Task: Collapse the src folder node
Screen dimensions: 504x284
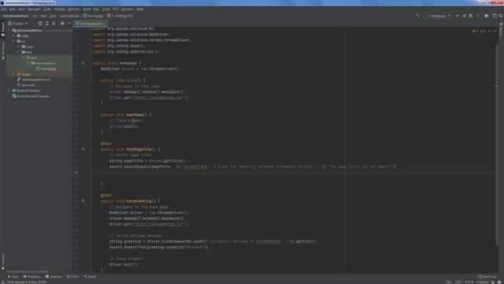Action: (x=14, y=41)
